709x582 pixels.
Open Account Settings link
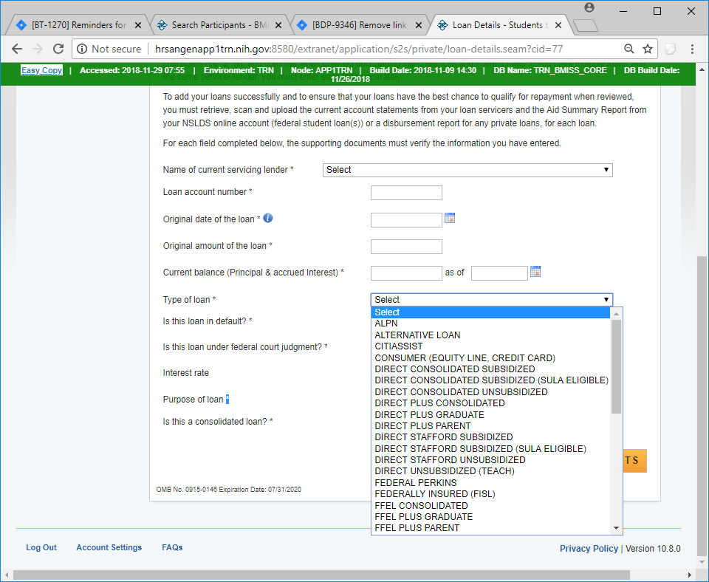(109, 547)
